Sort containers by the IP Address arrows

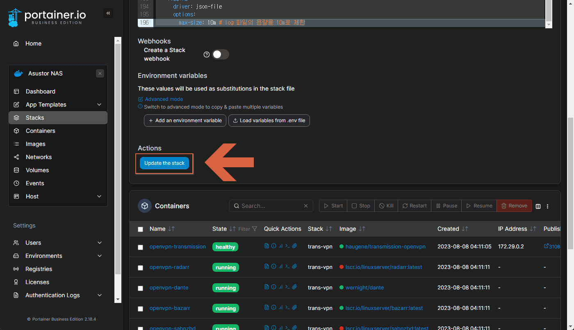coord(533,229)
